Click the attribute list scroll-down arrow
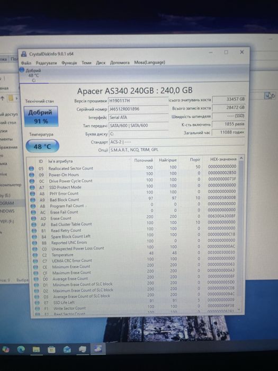This screenshot has width=278, height=371. coord(239,309)
